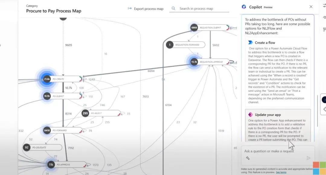Open the Update your app card
The width and height of the screenshot is (326, 175).
(x=278, y=125)
